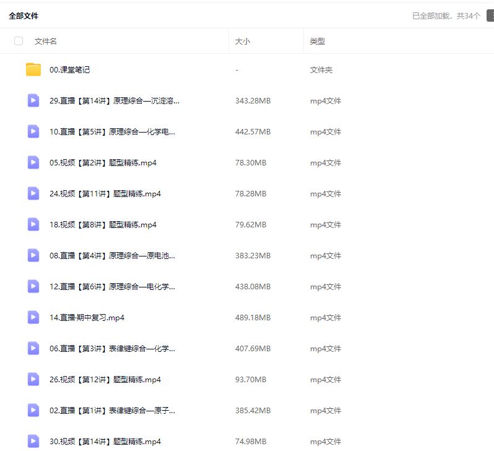Click the dark button beside 已全部加载

pyautogui.click(x=490, y=15)
